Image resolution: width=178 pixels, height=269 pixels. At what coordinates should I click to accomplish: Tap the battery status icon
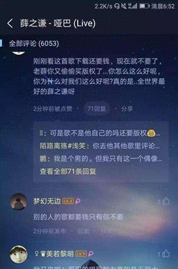click(145, 6)
